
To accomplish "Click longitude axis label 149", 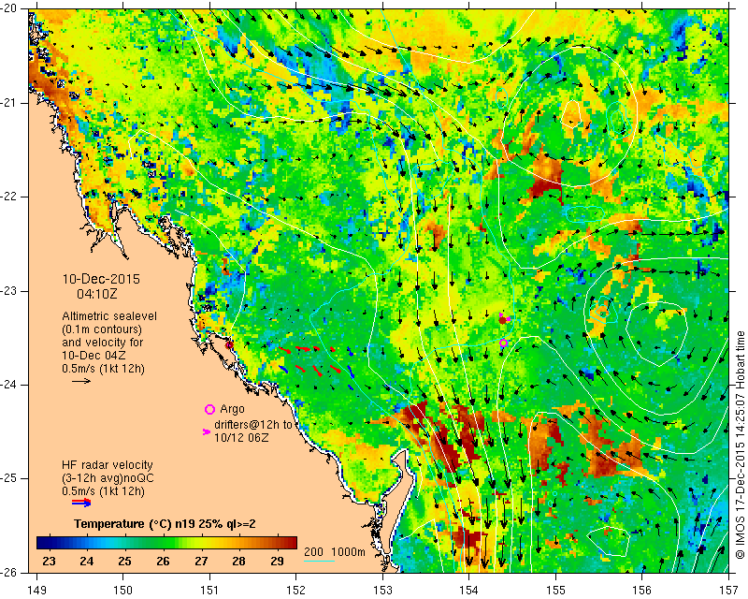I will (37, 591).
